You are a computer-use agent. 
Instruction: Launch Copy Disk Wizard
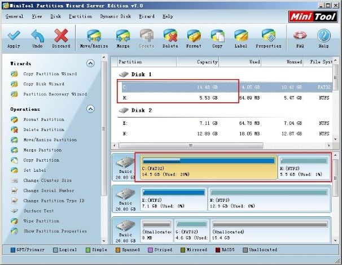[43, 84]
